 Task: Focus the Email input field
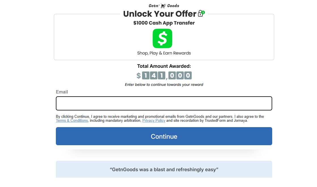pyautogui.click(x=164, y=103)
